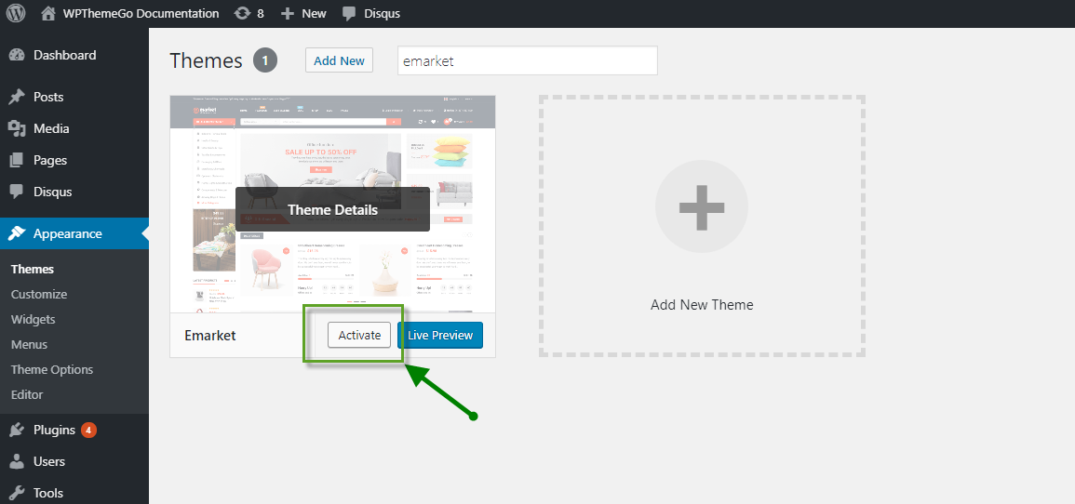Image resolution: width=1075 pixels, height=504 pixels.
Task: Open the home icon for WPThemeGo Documentation
Action: 48,14
